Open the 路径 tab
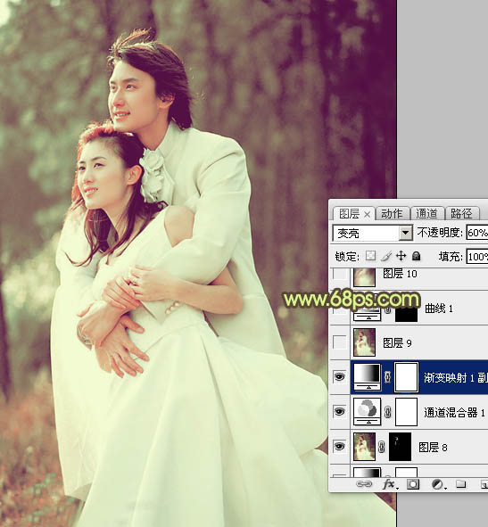The height and width of the screenshot is (527, 488). [462, 213]
